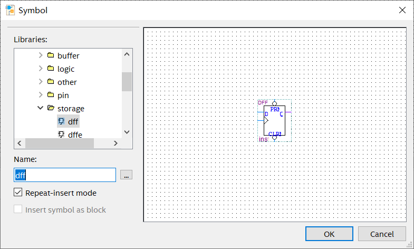Click the libraries vertical scrollbar thumb
This screenshot has height=249, width=414.
point(127,82)
